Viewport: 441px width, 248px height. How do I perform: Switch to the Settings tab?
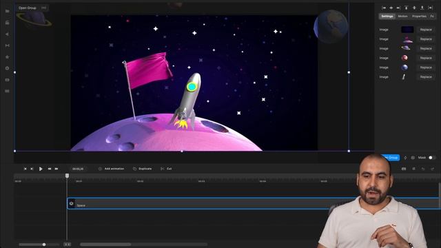click(x=387, y=17)
